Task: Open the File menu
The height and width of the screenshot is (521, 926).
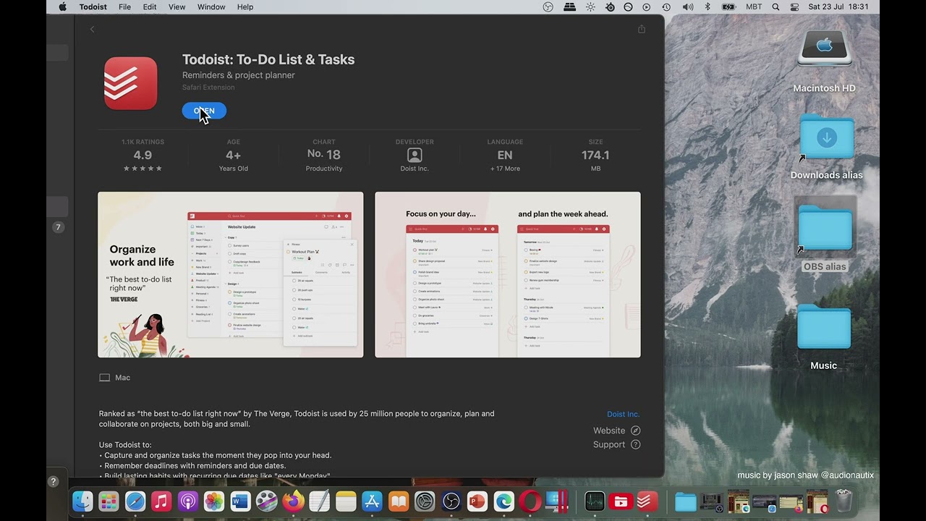Action: pyautogui.click(x=124, y=7)
